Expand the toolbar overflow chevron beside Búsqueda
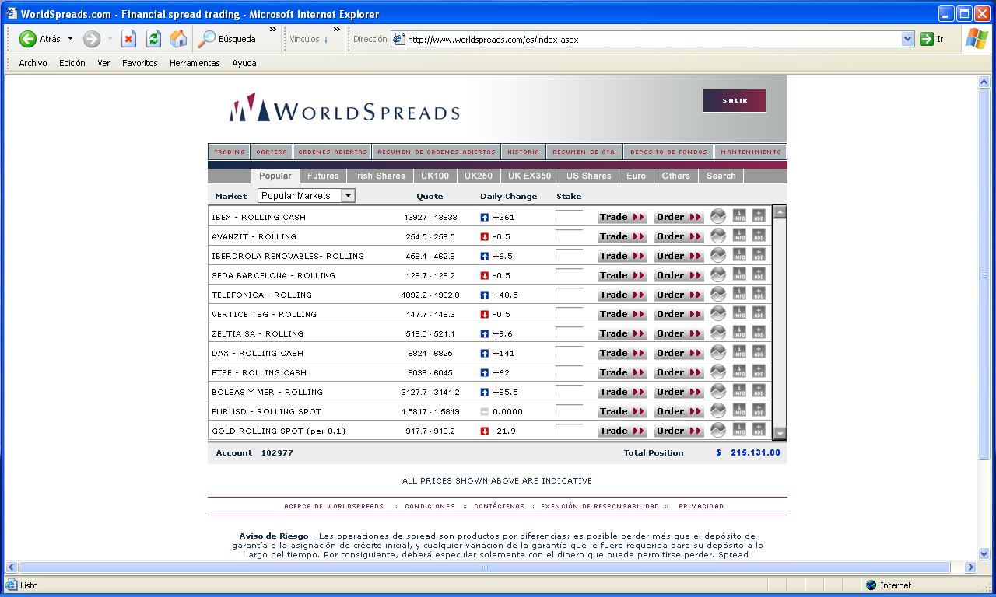This screenshot has height=597, width=996. pos(273,30)
